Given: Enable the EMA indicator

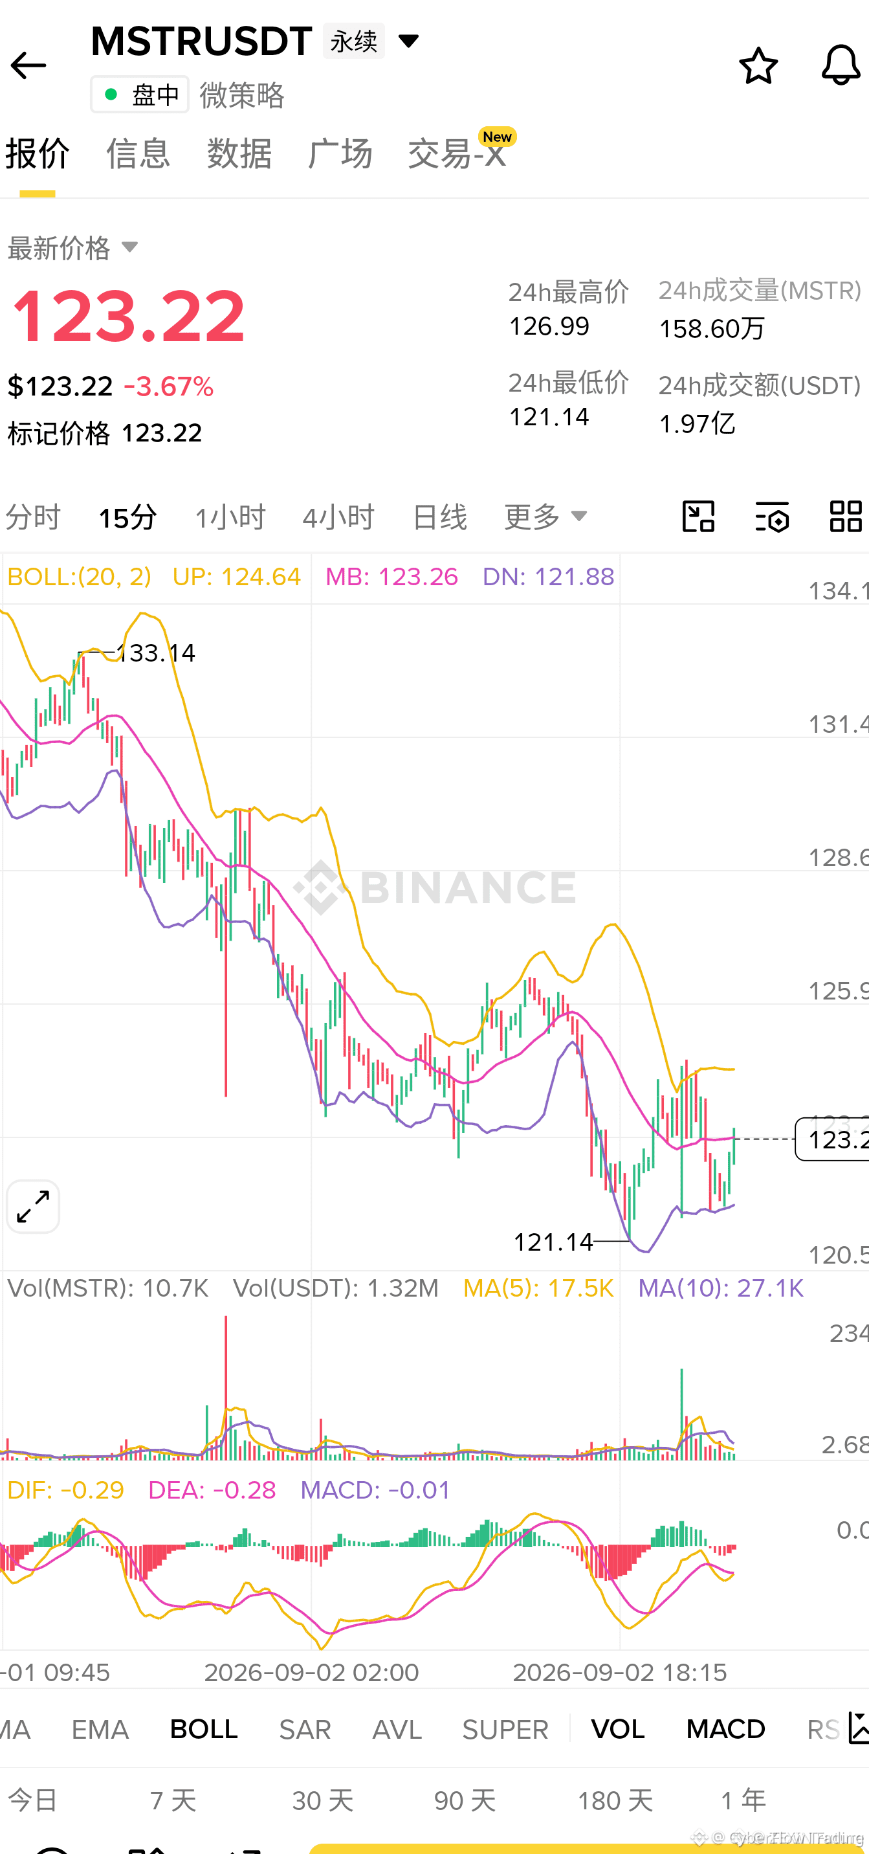Looking at the screenshot, I should tap(100, 1729).
